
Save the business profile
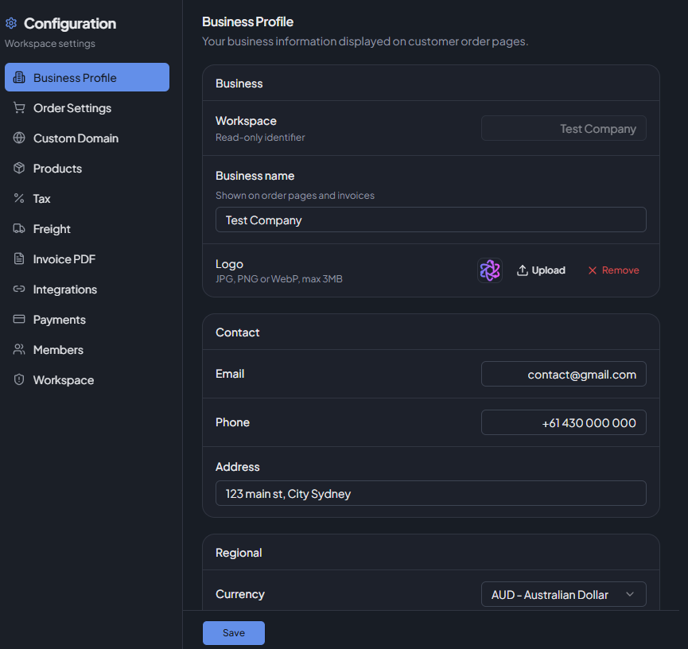(x=233, y=633)
